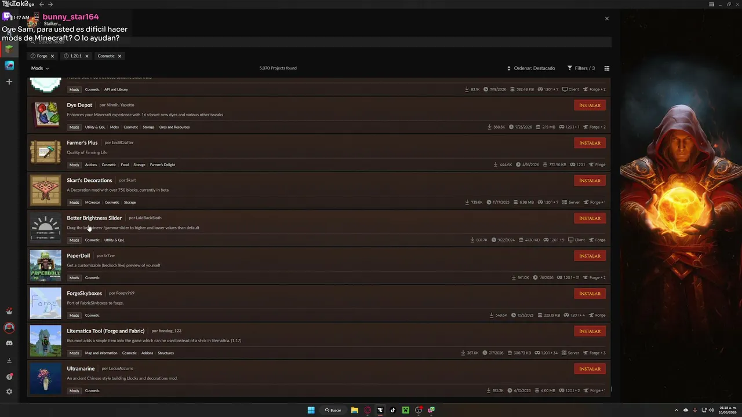Open the PaperDoll thumbnail
This screenshot has width=742, height=417.
(45, 265)
